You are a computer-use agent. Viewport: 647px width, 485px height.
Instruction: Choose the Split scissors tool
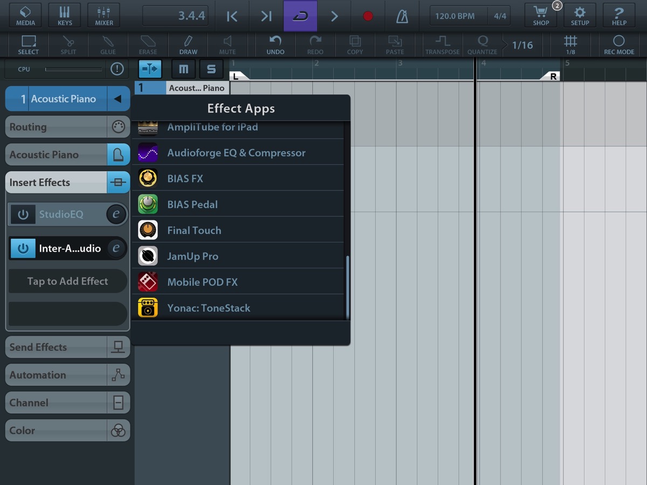coord(68,45)
